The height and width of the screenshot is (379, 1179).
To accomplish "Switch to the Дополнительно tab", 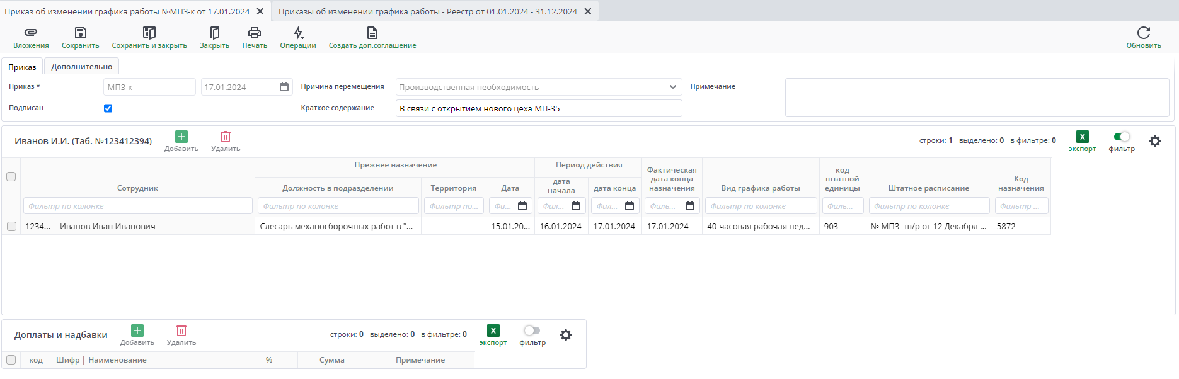I will [x=81, y=67].
